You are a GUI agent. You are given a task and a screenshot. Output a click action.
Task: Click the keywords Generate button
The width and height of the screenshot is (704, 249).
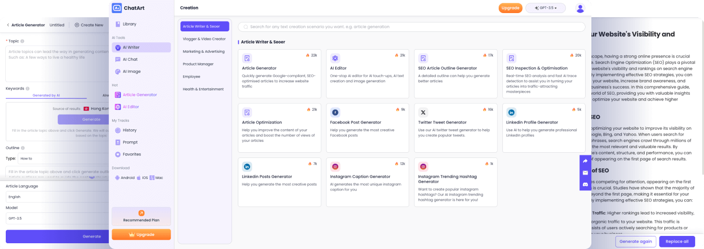(84, 119)
